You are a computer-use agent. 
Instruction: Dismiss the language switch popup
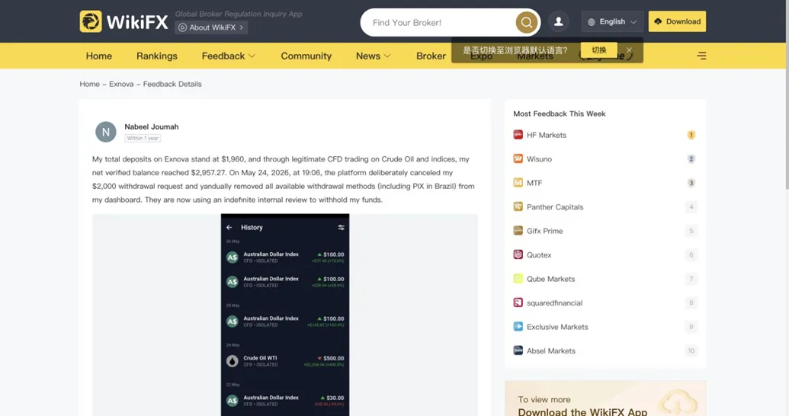(x=629, y=50)
